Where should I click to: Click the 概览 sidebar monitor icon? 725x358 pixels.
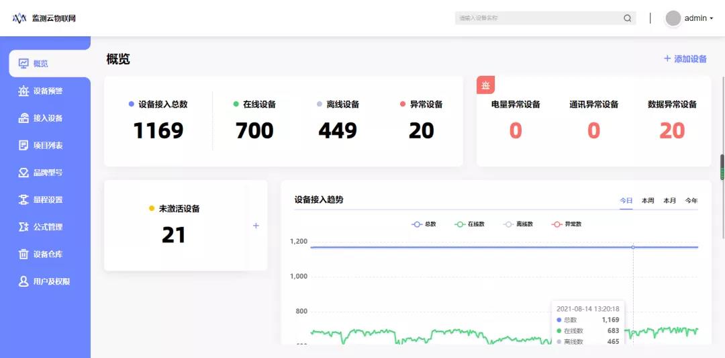click(x=23, y=63)
